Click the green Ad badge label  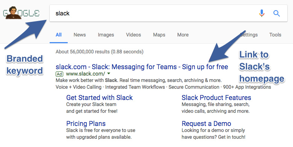pos(59,74)
